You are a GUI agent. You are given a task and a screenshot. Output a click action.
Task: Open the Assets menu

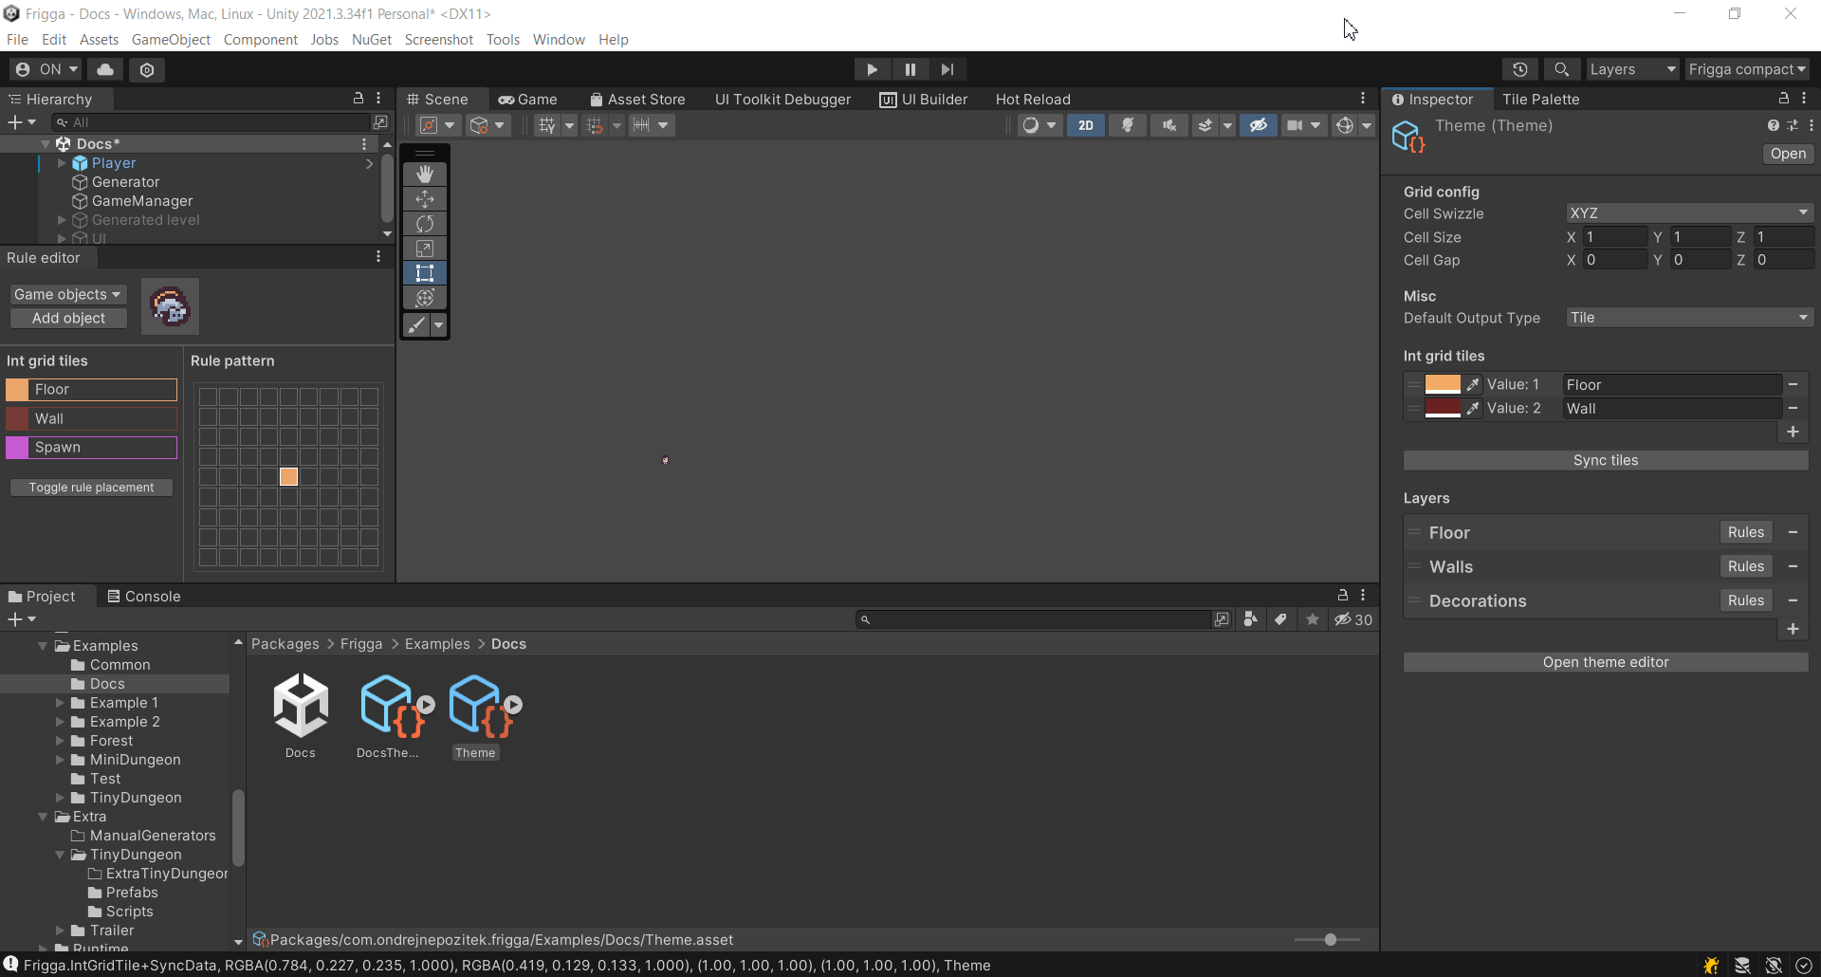pyautogui.click(x=99, y=39)
